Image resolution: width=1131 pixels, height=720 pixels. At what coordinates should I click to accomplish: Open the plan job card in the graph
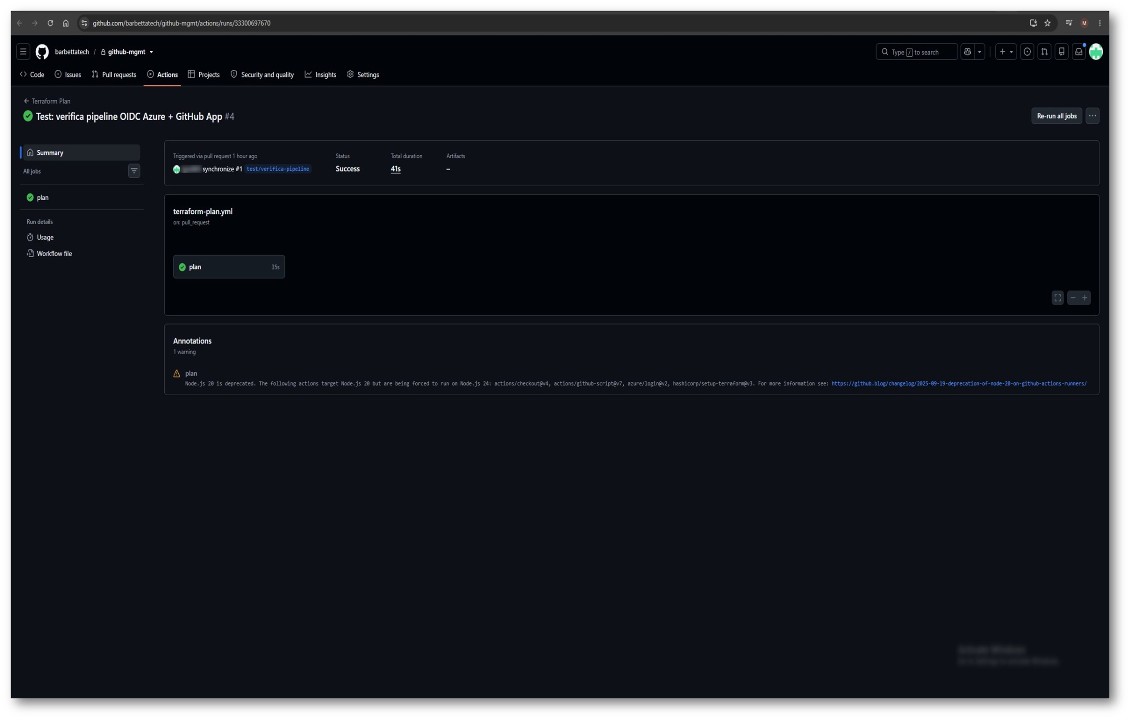coord(229,267)
